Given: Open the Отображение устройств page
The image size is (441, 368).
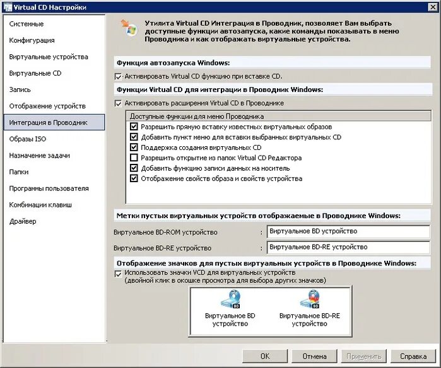Looking at the screenshot, I should [x=54, y=106].
